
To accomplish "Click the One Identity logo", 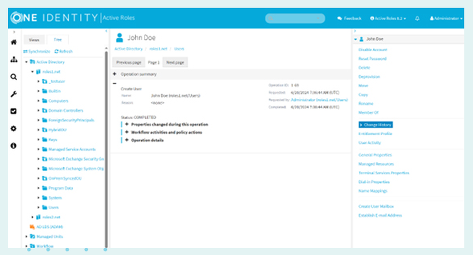I will tap(54, 18).
